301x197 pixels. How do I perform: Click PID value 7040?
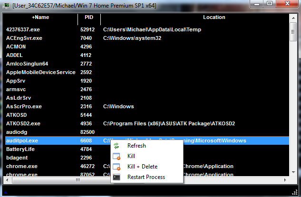tap(86, 38)
